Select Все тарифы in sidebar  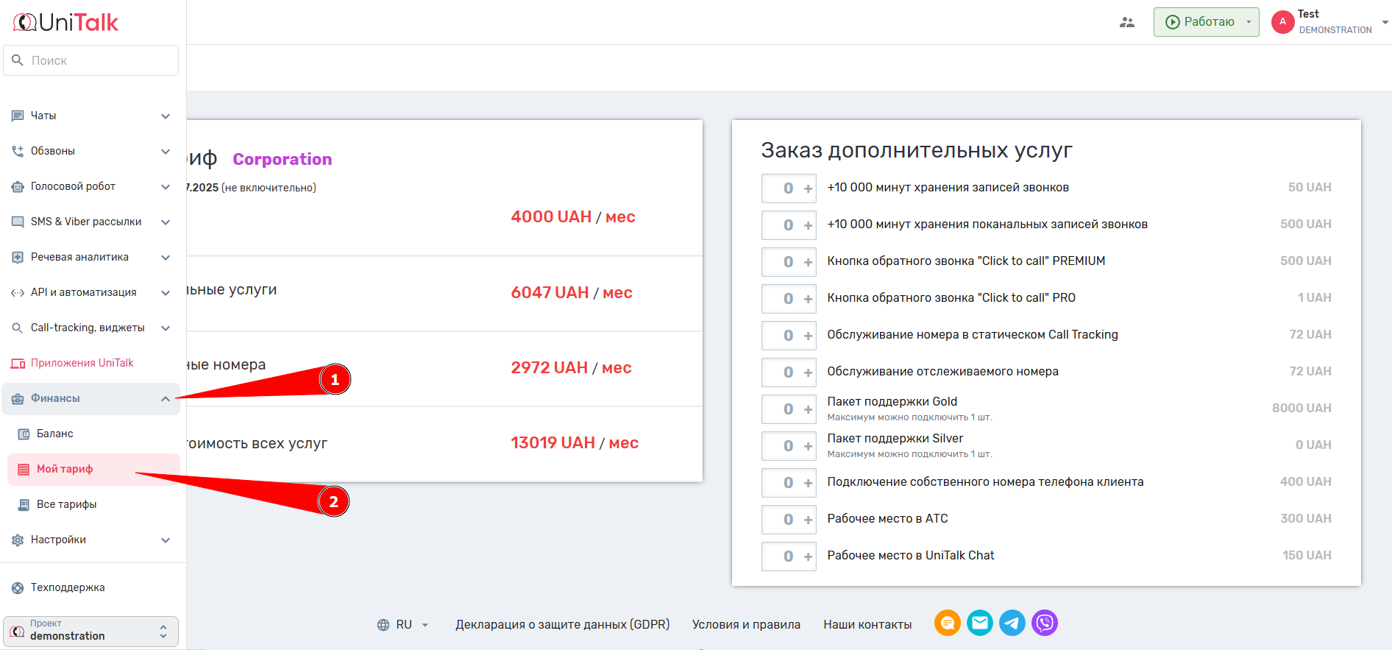pos(66,504)
